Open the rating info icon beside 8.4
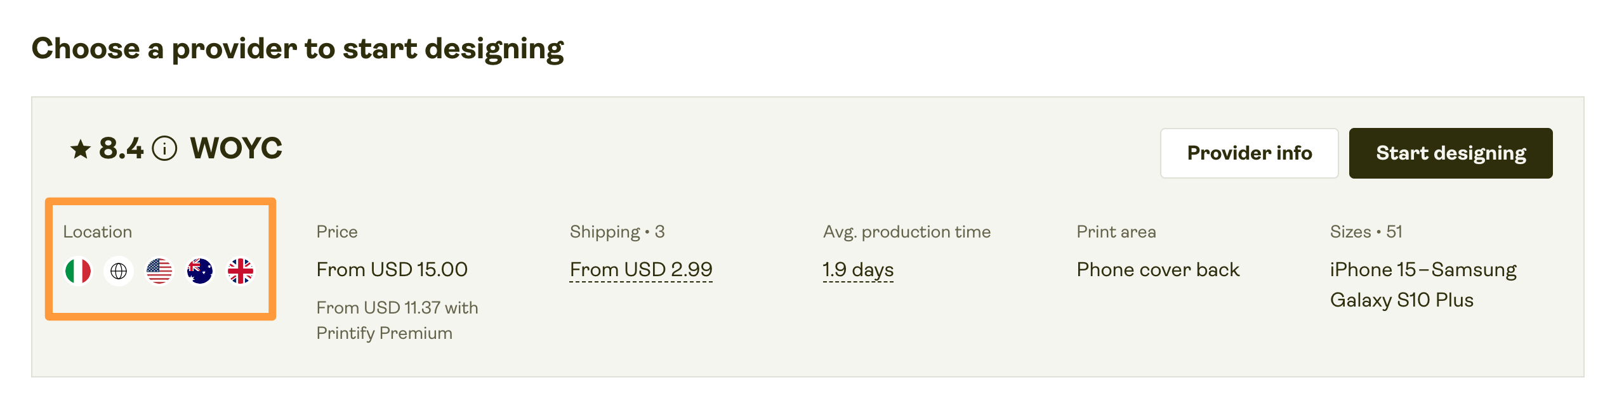 [x=164, y=149]
